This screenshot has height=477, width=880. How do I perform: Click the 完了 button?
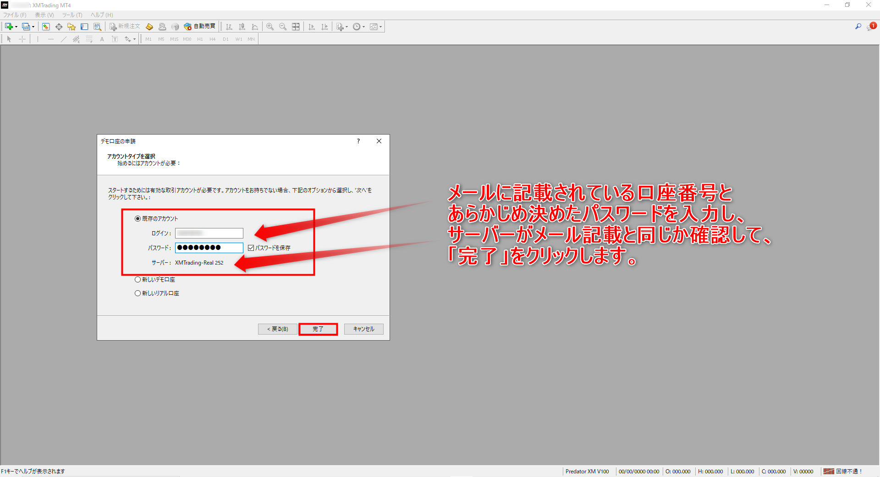[318, 329]
